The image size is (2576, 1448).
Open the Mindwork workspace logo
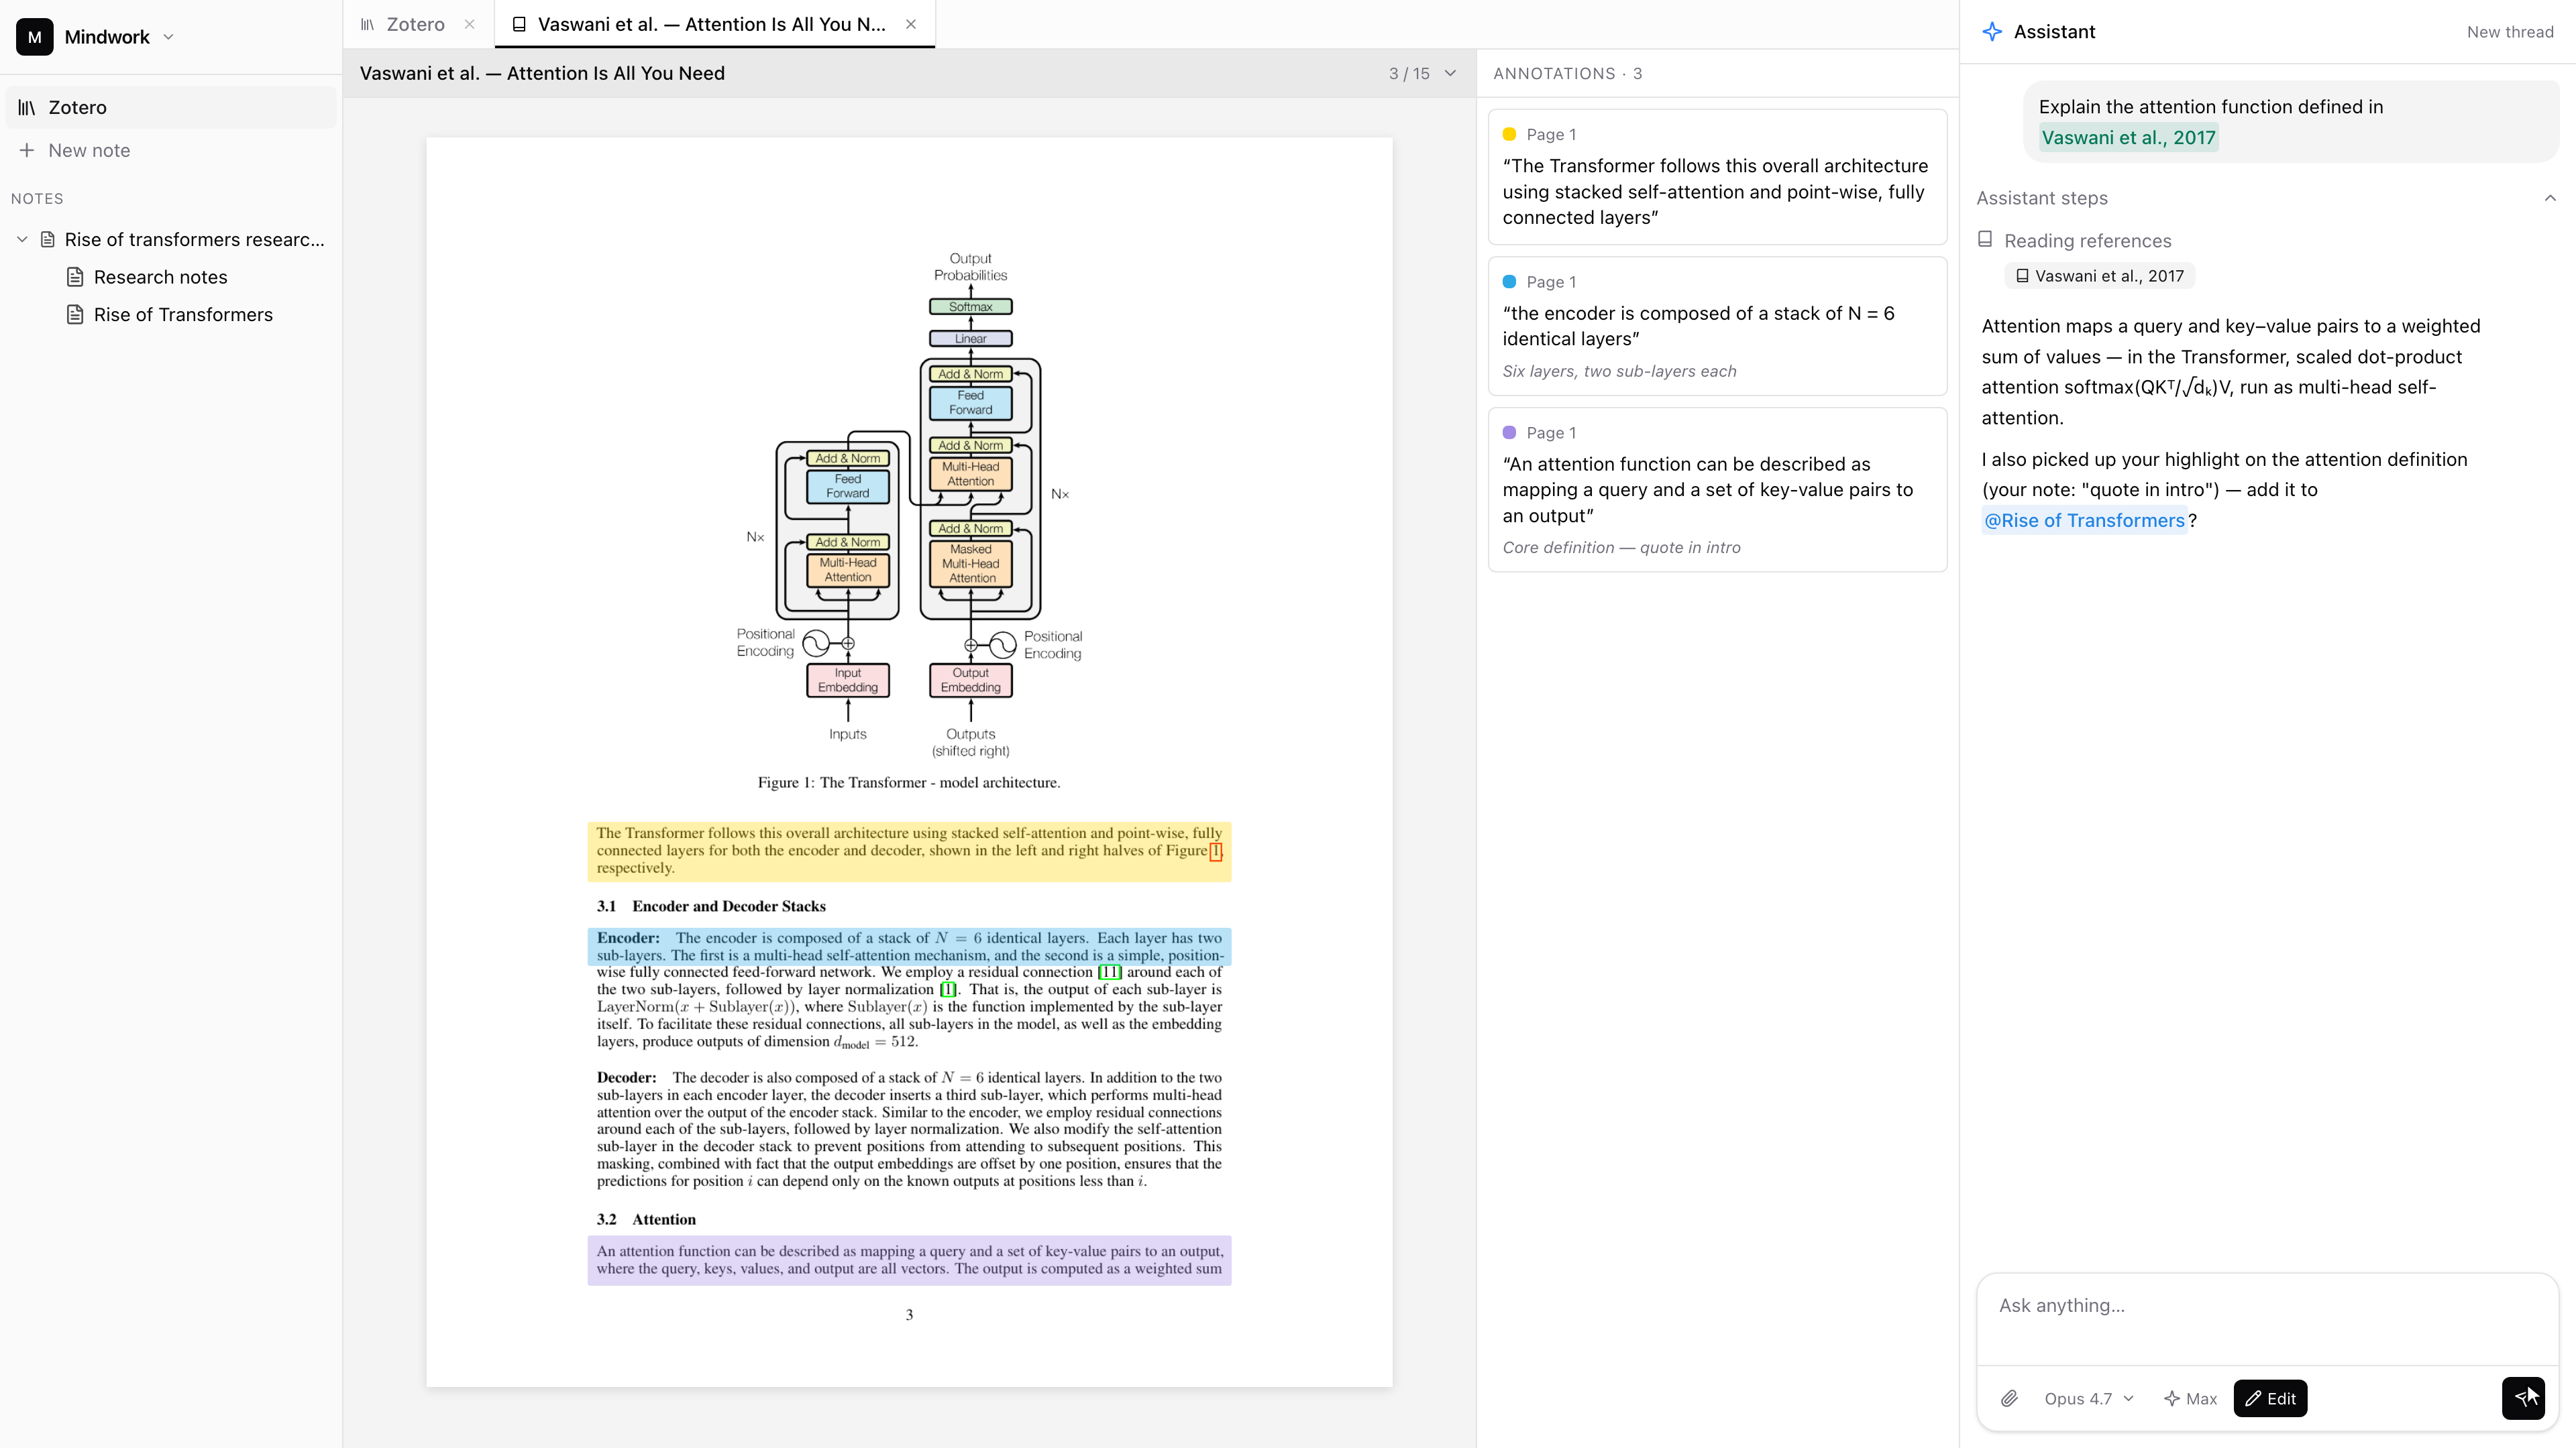(x=34, y=37)
